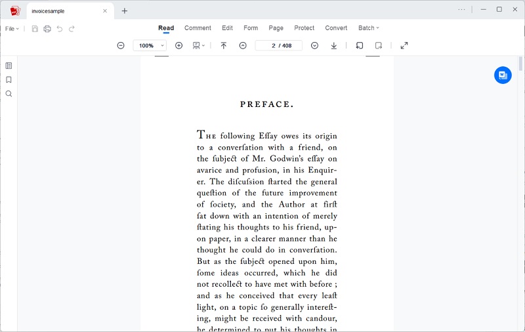Click the Redo arrow
This screenshot has width=525, height=332.
click(x=72, y=29)
